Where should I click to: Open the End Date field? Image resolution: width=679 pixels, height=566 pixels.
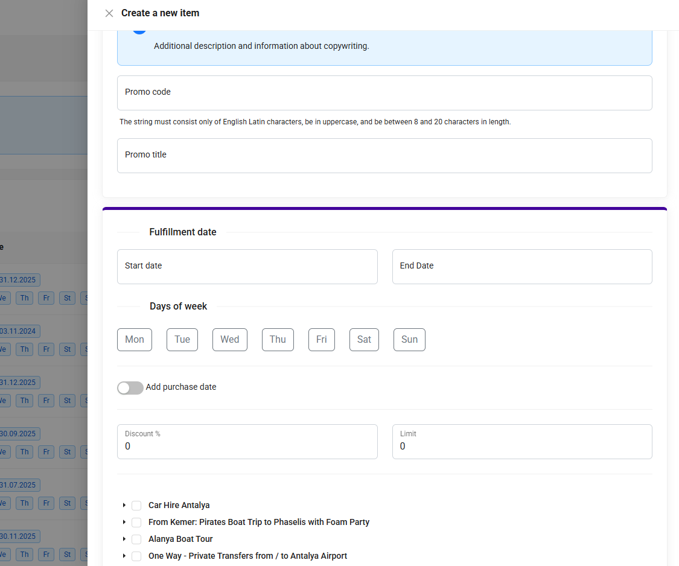click(522, 267)
